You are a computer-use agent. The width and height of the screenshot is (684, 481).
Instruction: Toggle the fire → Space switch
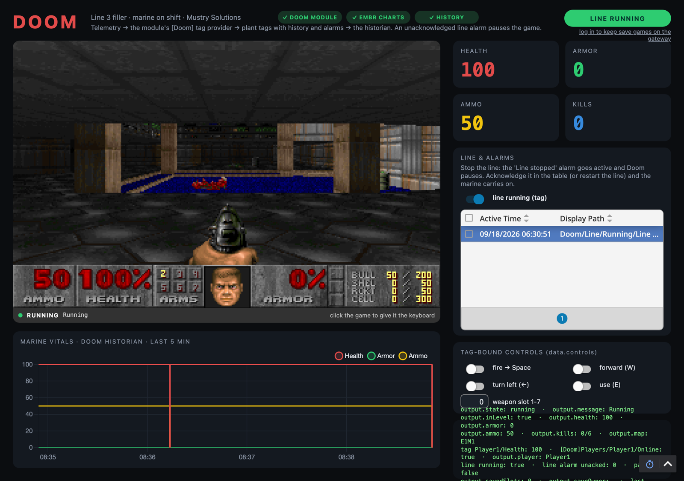point(475,369)
